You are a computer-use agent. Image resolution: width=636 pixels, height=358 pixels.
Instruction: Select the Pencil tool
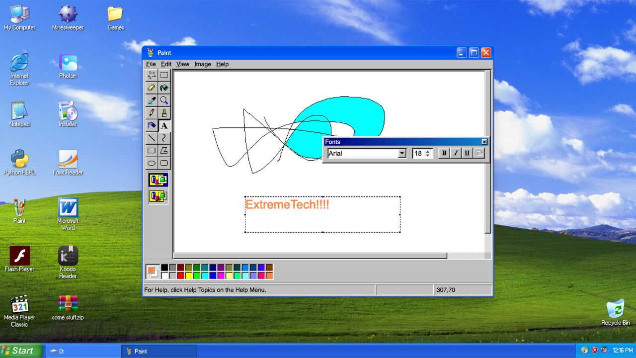click(x=152, y=113)
